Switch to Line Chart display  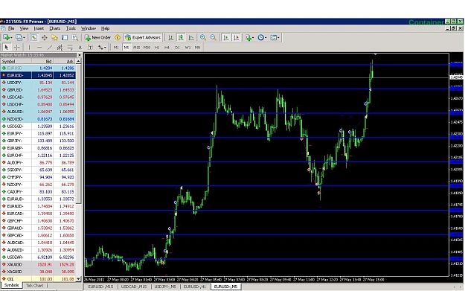pos(191,37)
